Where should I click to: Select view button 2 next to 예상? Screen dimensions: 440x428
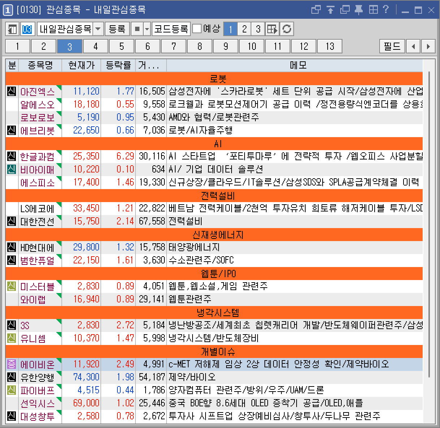click(245, 29)
